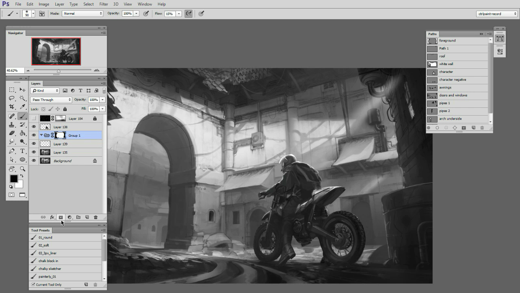
Task: Hide the Background layer
Action: coord(34,161)
